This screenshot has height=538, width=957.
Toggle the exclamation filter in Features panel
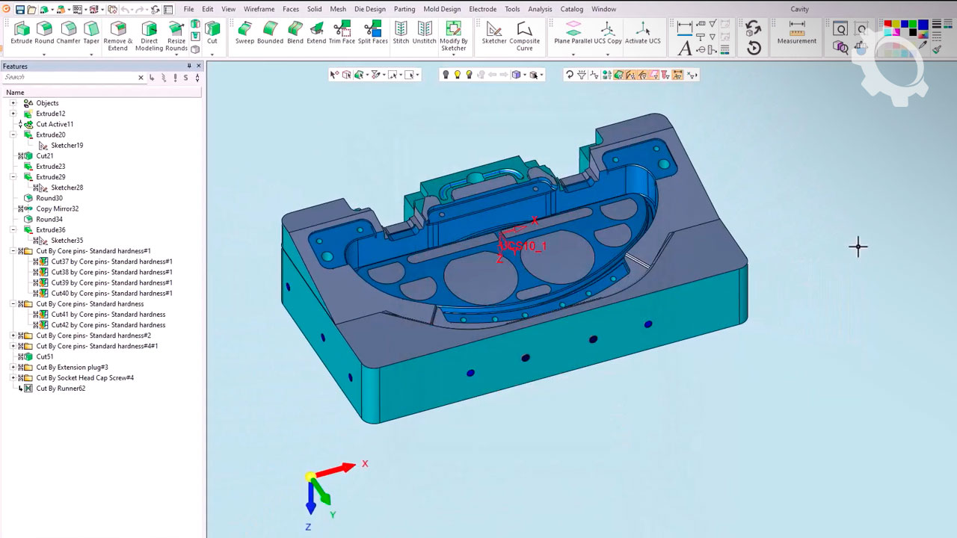[174, 78]
